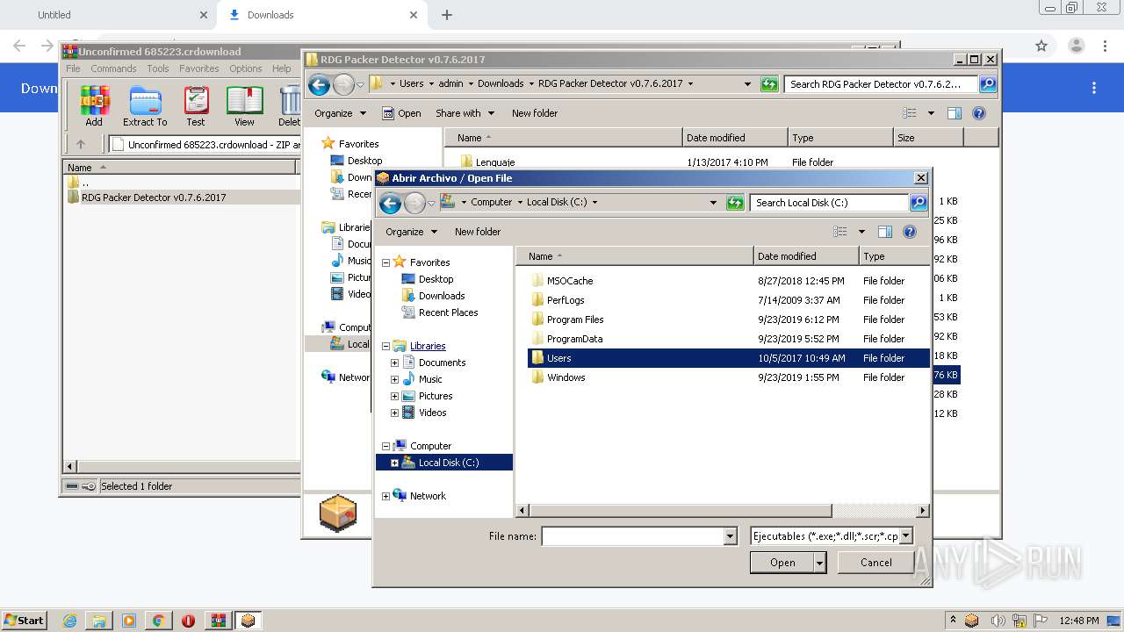Click Forward arrow in Open File dialog

(414, 203)
